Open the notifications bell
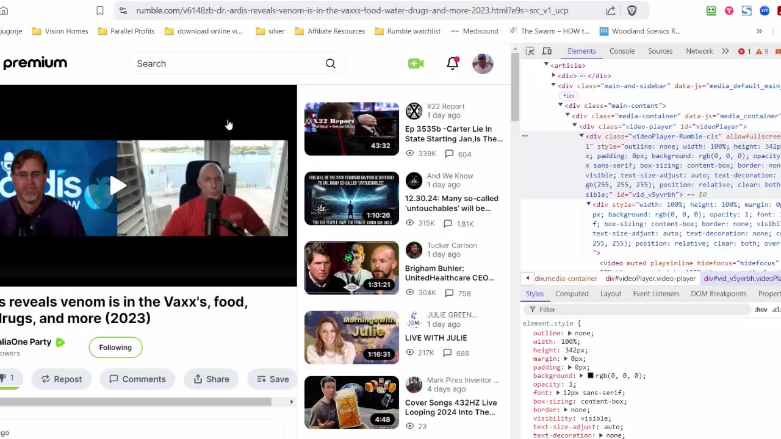The height and width of the screenshot is (439, 781). click(453, 63)
